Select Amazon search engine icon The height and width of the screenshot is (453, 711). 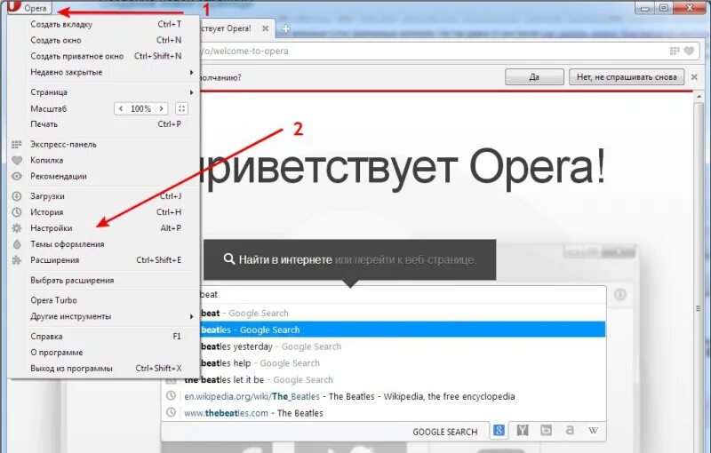coord(570,430)
